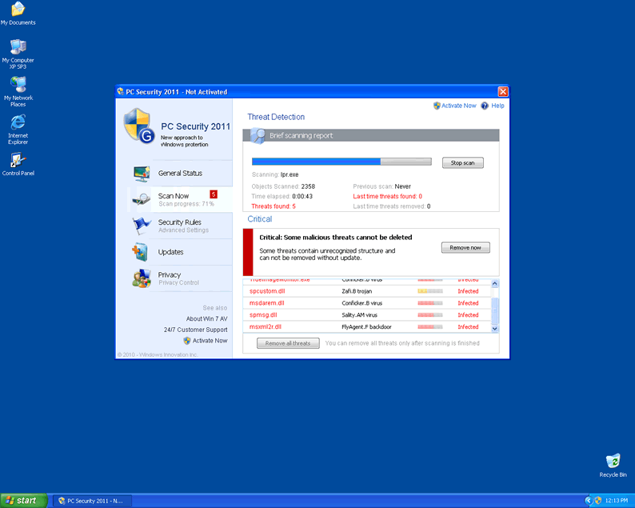
Task: Open the Windows Start menu
Action: point(22,500)
